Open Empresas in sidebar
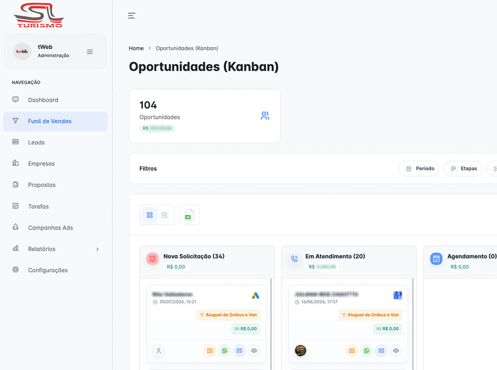Image resolution: width=497 pixels, height=370 pixels. pyautogui.click(x=55, y=164)
